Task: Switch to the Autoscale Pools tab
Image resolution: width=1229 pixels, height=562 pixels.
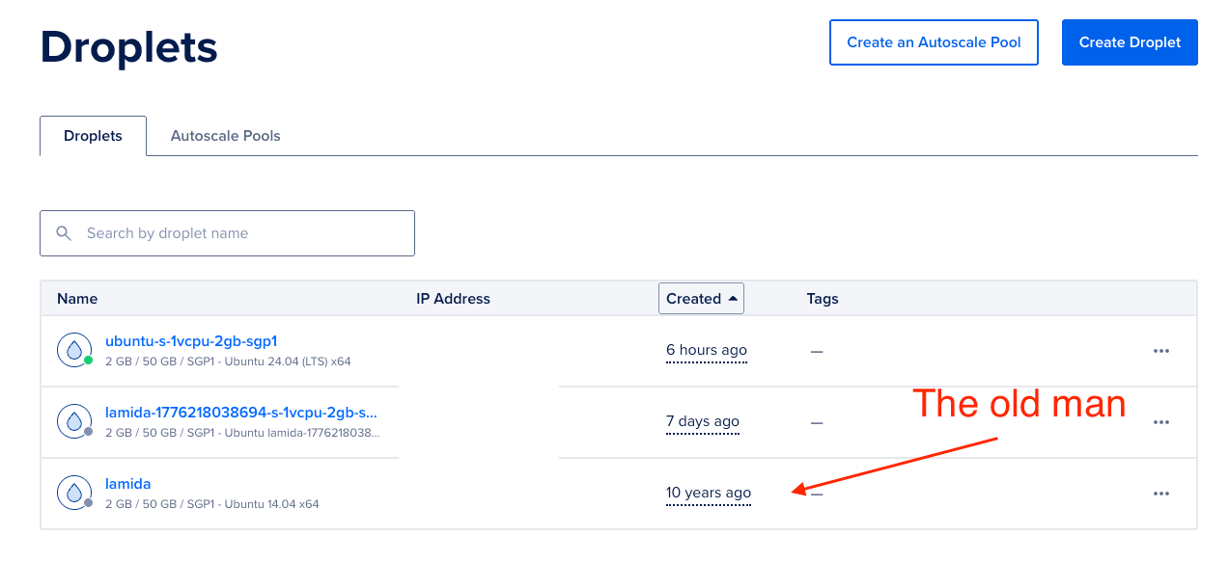Action: pos(225,136)
